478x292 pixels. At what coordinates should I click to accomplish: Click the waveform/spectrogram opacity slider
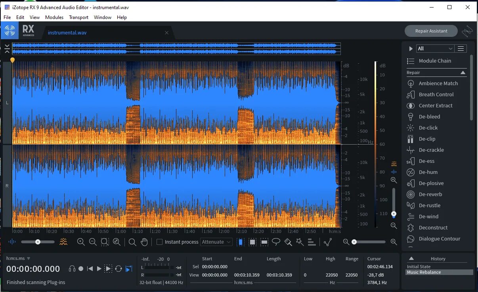(38, 242)
